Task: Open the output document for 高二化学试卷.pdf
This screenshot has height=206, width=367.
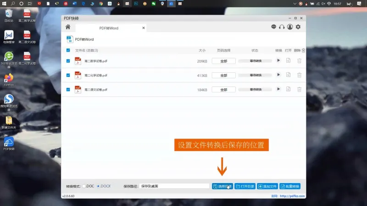Action: 289,75
